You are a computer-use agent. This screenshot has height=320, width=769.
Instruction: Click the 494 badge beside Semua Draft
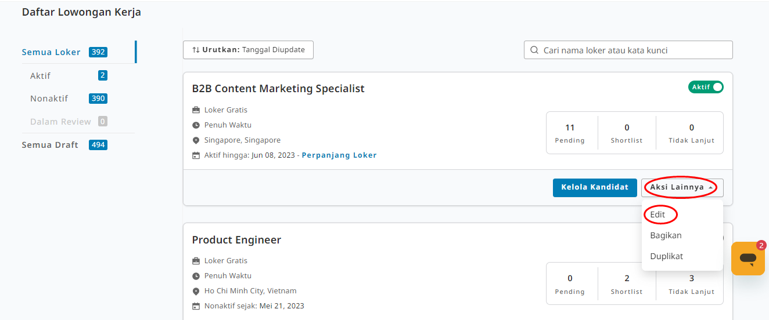[x=98, y=145]
